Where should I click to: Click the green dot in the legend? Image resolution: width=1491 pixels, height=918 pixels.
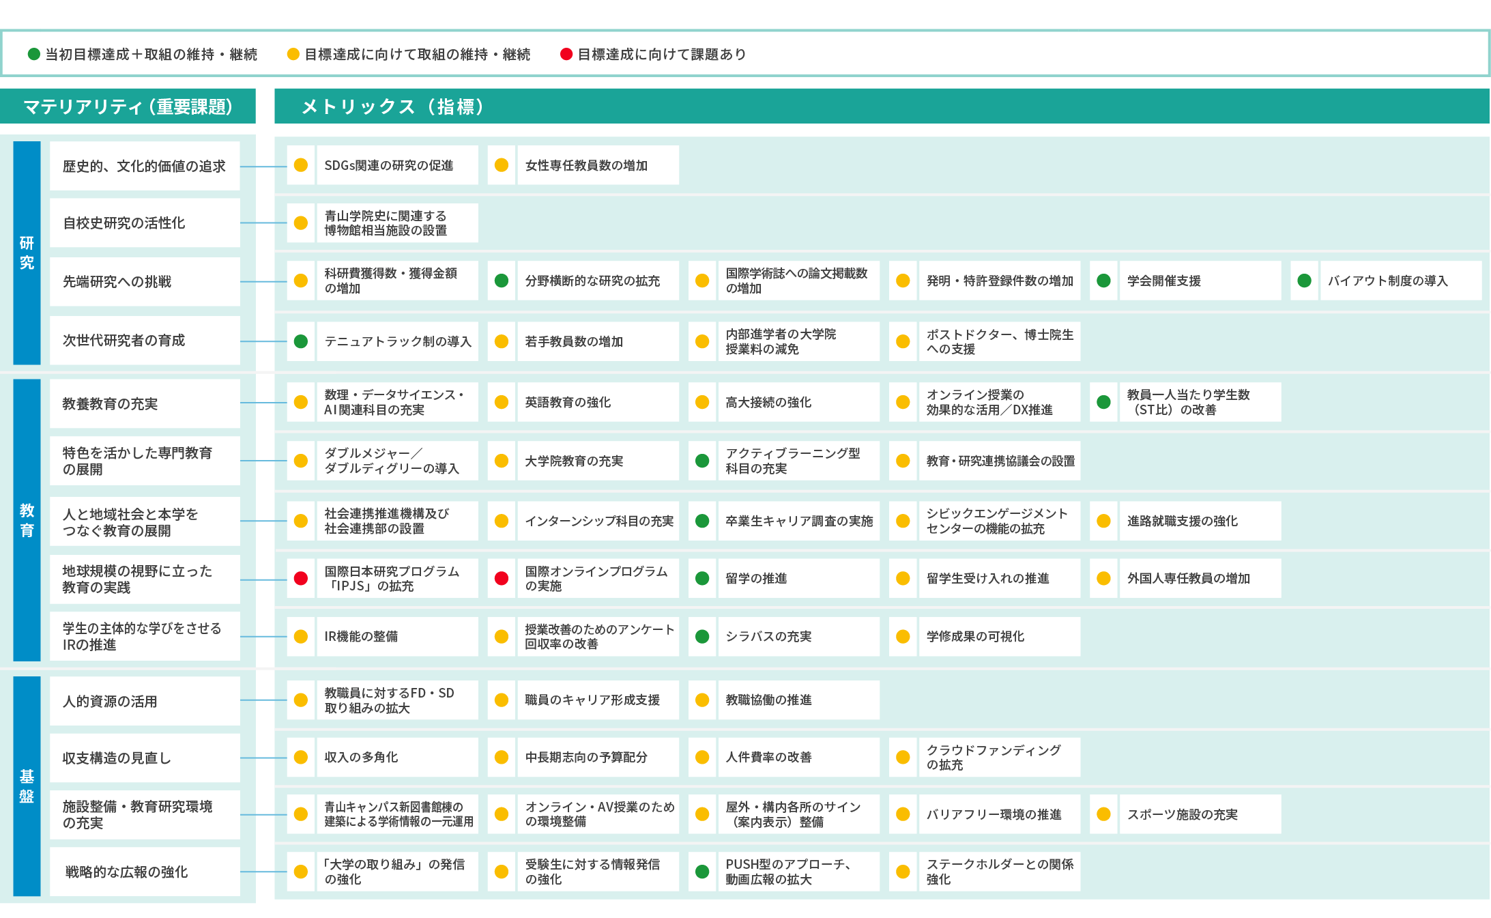pos(34,54)
